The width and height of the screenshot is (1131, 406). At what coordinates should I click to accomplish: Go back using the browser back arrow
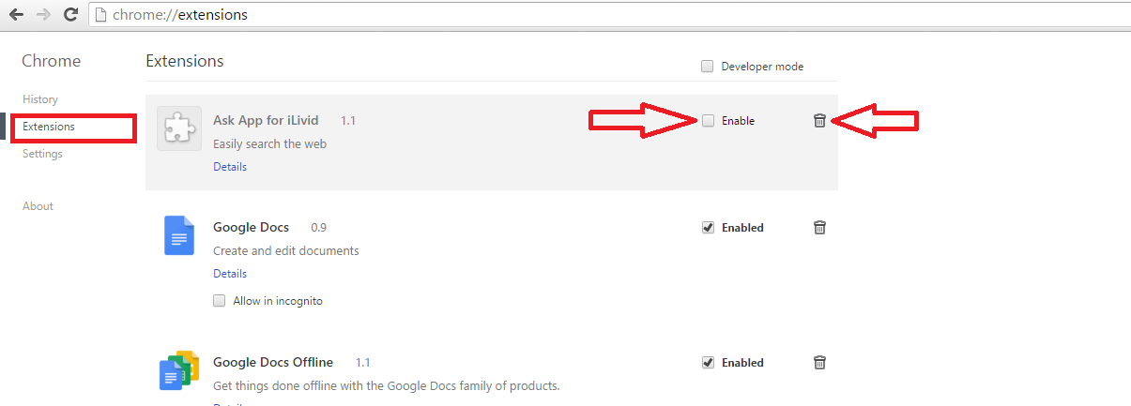[16, 15]
